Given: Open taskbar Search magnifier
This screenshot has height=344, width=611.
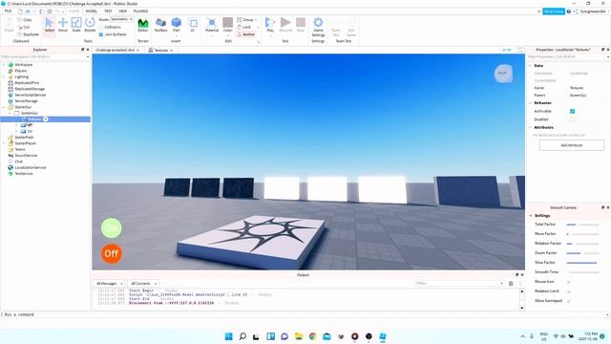Looking at the screenshot, I should [x=242, y=336].
